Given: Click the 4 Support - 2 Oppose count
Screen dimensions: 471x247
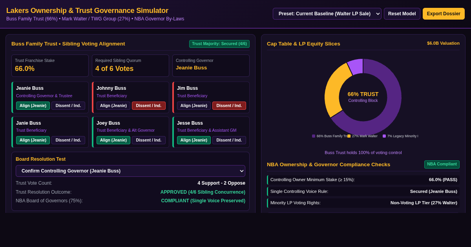Looking at the screenshot, I should pos(221,183).
